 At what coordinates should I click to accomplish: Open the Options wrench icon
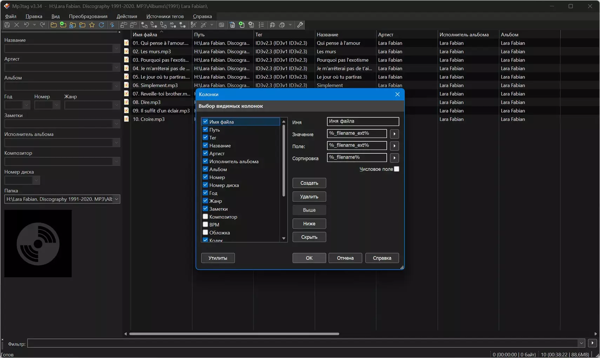(x=300, y=25)
